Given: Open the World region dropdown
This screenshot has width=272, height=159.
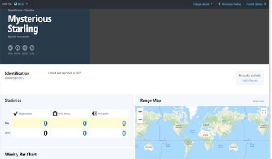Looking at the screenshot, I should point(21,4).
